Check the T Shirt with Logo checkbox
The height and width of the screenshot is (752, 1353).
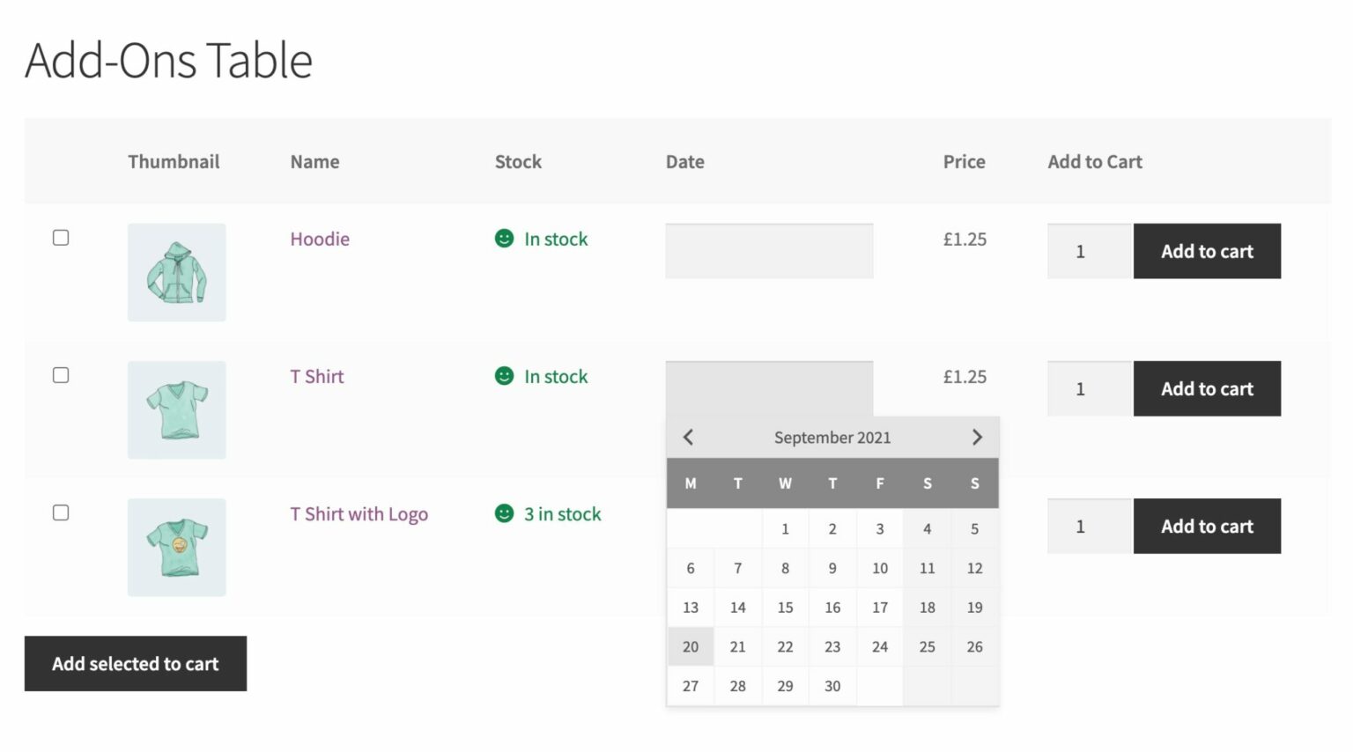click(61, 512)
